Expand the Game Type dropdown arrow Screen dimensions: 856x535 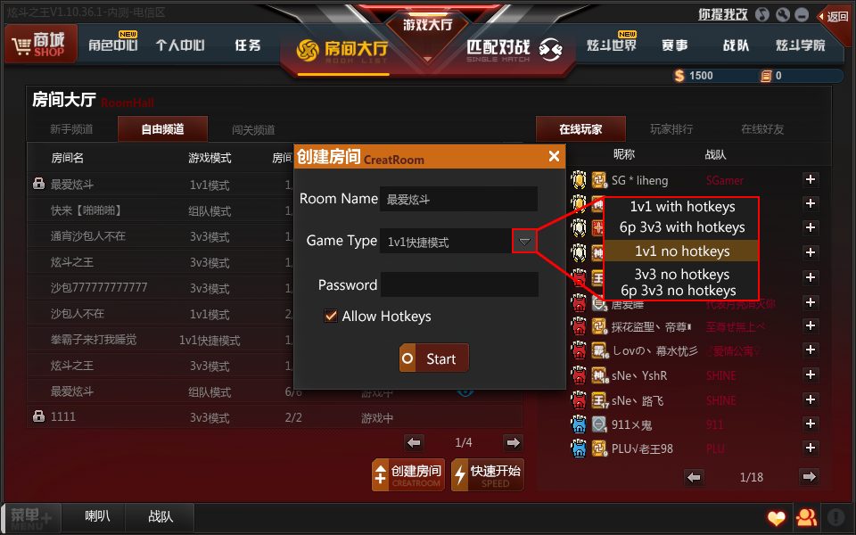click(524, 242)
